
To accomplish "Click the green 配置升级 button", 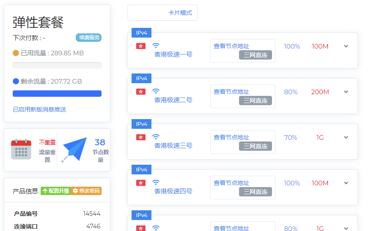I will [x=55, y=191].
